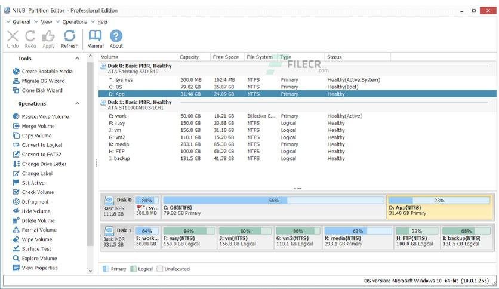Choose Hide Volume operation
The image size is (499, 289).
tap(32, 211)
